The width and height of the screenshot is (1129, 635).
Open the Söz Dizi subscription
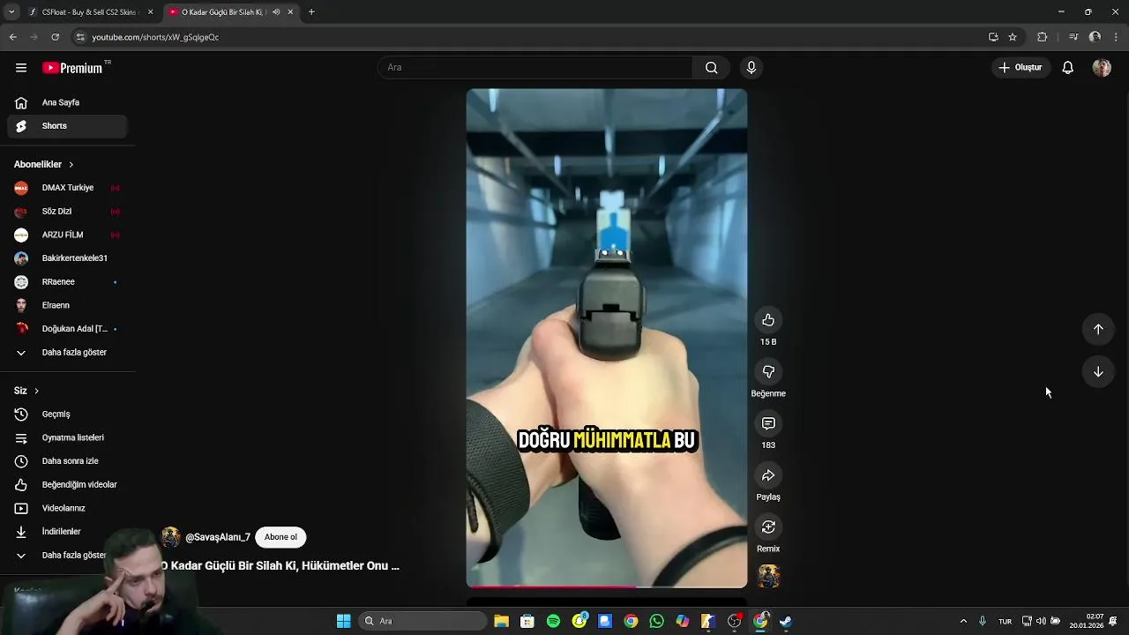[x=68, y=212]
